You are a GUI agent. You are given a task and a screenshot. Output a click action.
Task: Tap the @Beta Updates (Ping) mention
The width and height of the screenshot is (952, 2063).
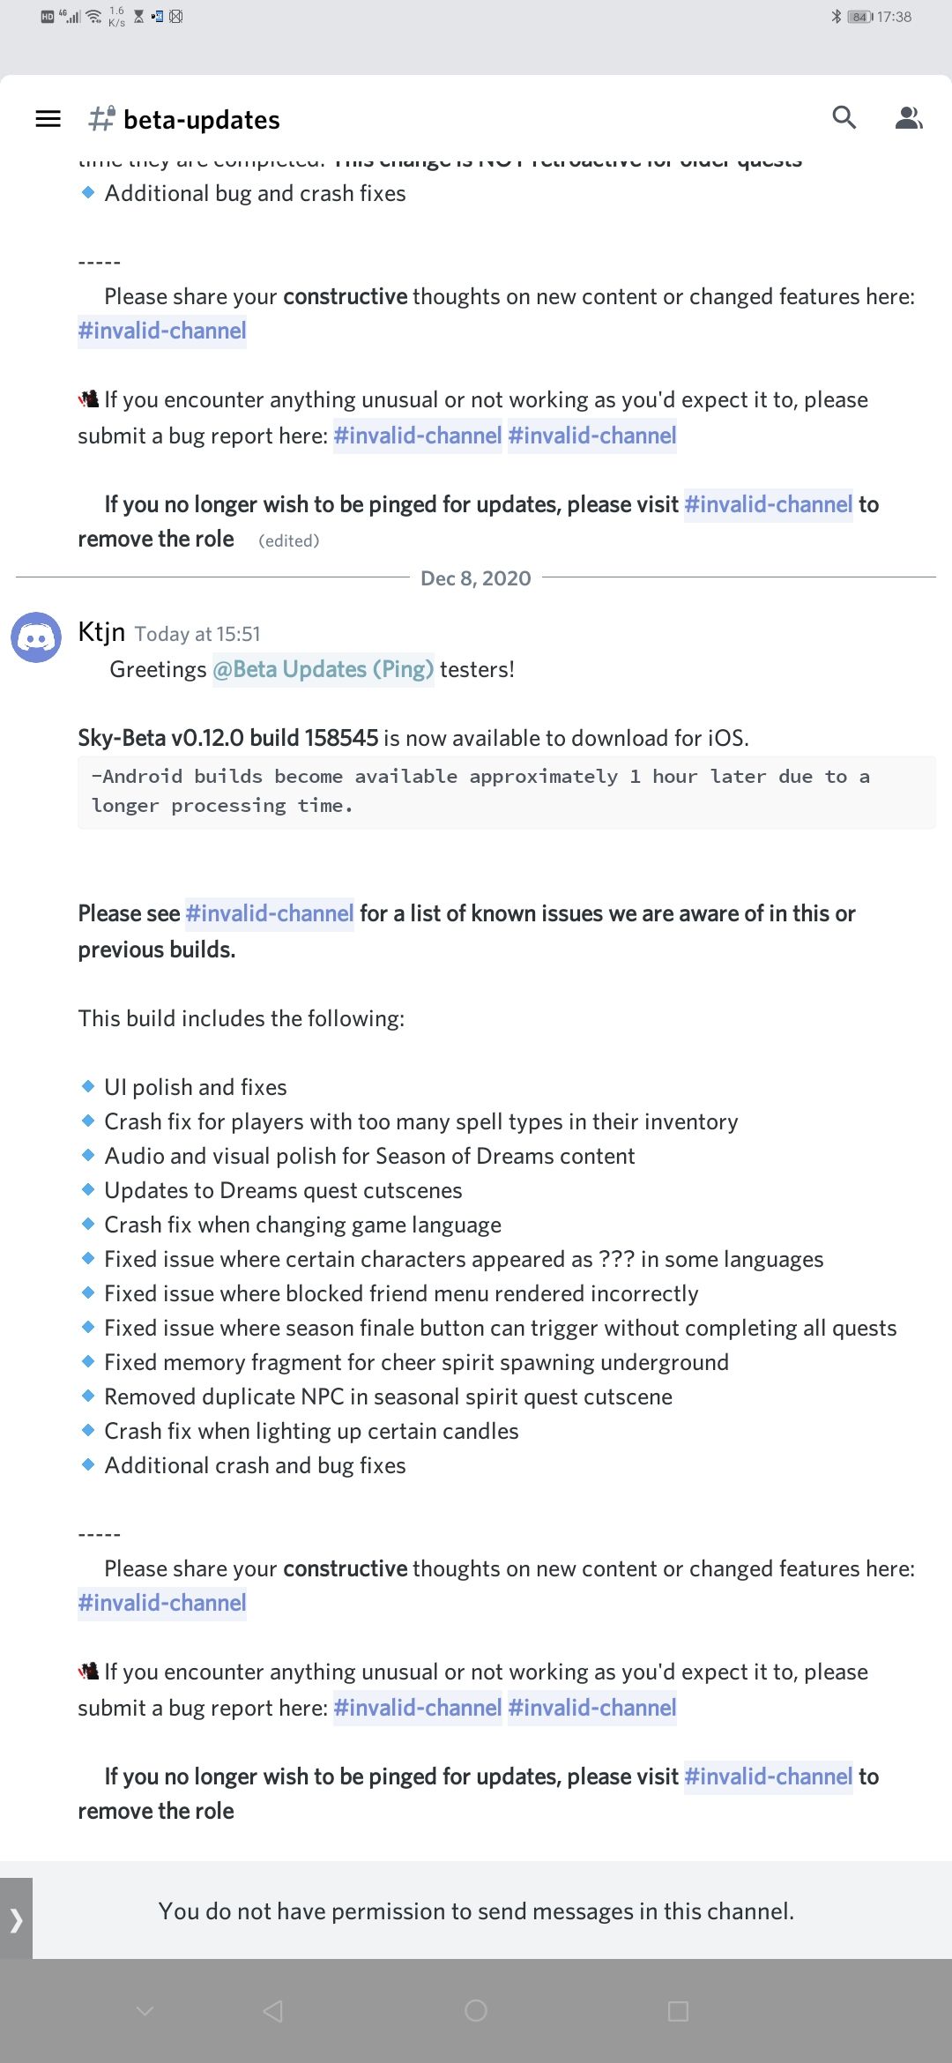(324, 669)
